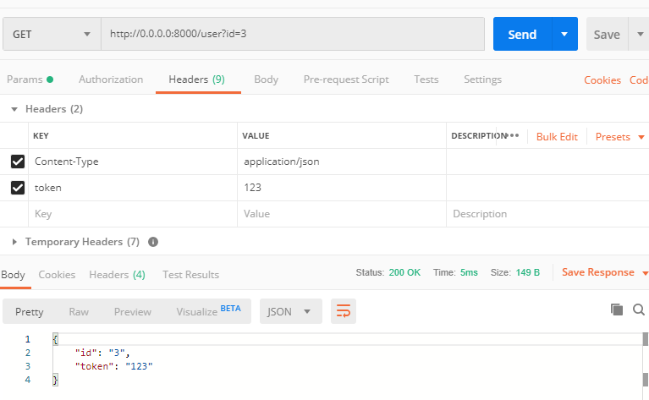
Task: Open the Presets dropdown
Action: click(x=619, y=136)
